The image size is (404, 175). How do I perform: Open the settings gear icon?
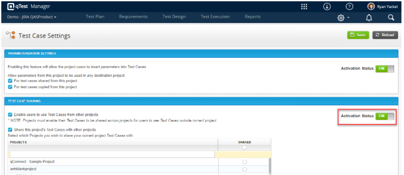[x=341, y=18]
